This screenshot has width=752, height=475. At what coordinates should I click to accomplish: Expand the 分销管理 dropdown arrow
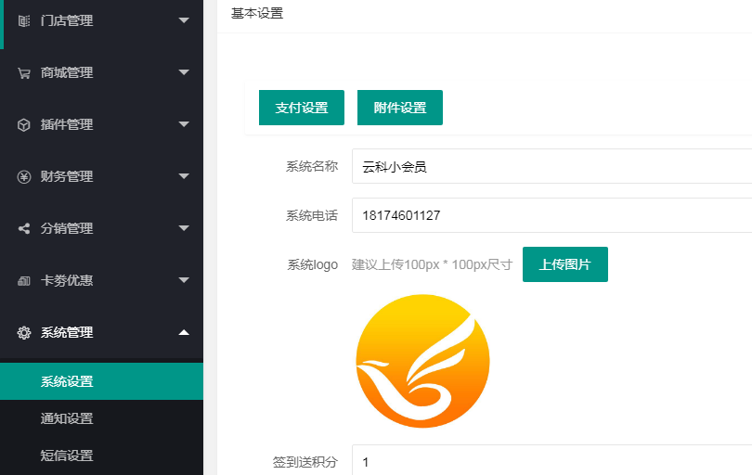pyautogui.click(x=184, y=228)
